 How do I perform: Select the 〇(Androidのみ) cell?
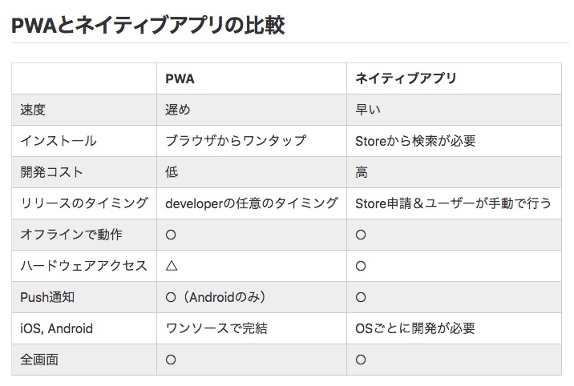click(x=215, y=297)
